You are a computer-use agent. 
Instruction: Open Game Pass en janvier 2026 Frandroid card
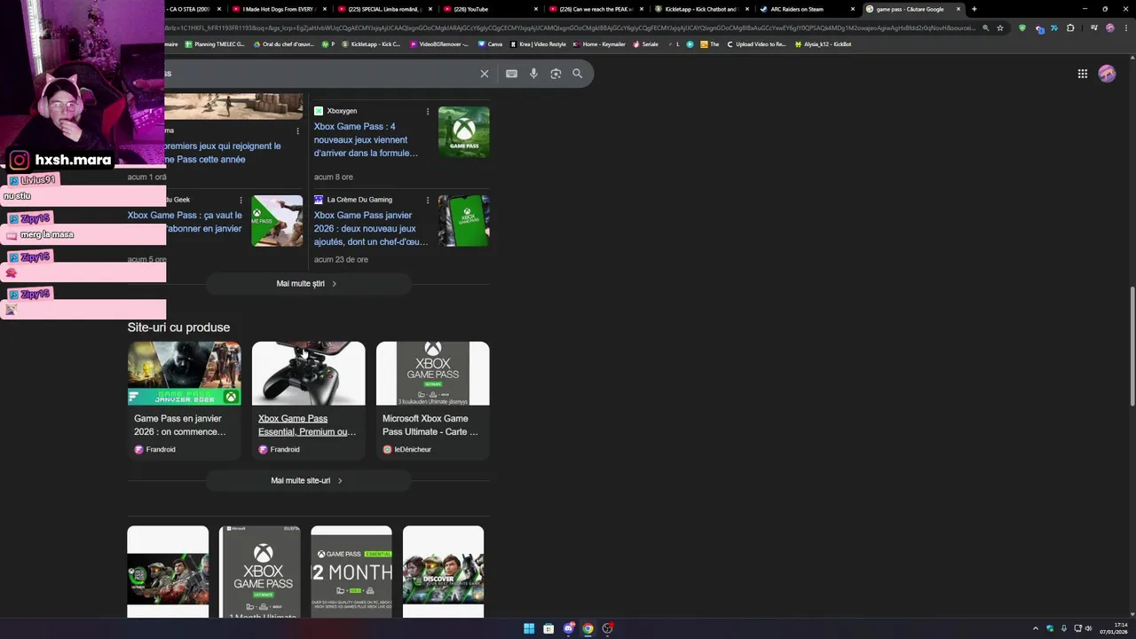[x=184, y=400]
